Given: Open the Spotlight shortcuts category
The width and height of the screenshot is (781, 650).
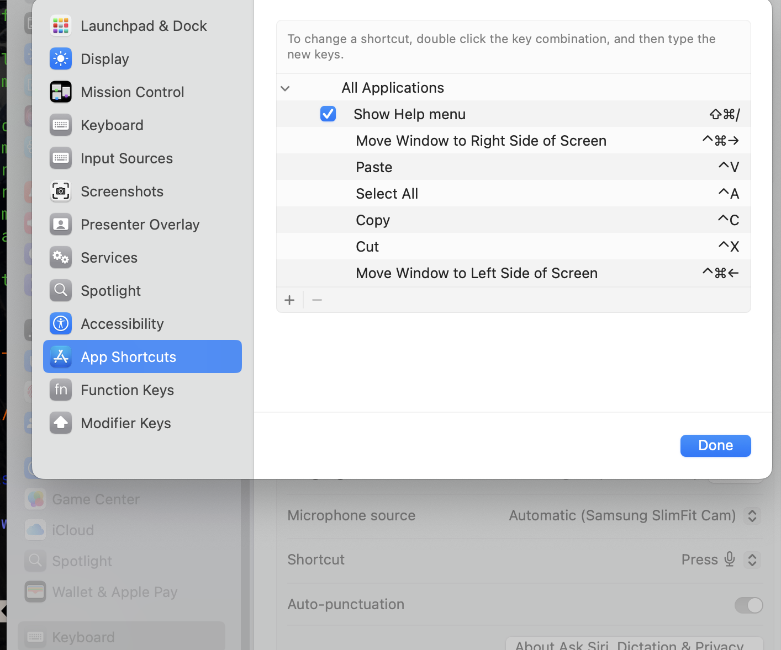Looking at the screenshot, I should click(x=110, y=291).
